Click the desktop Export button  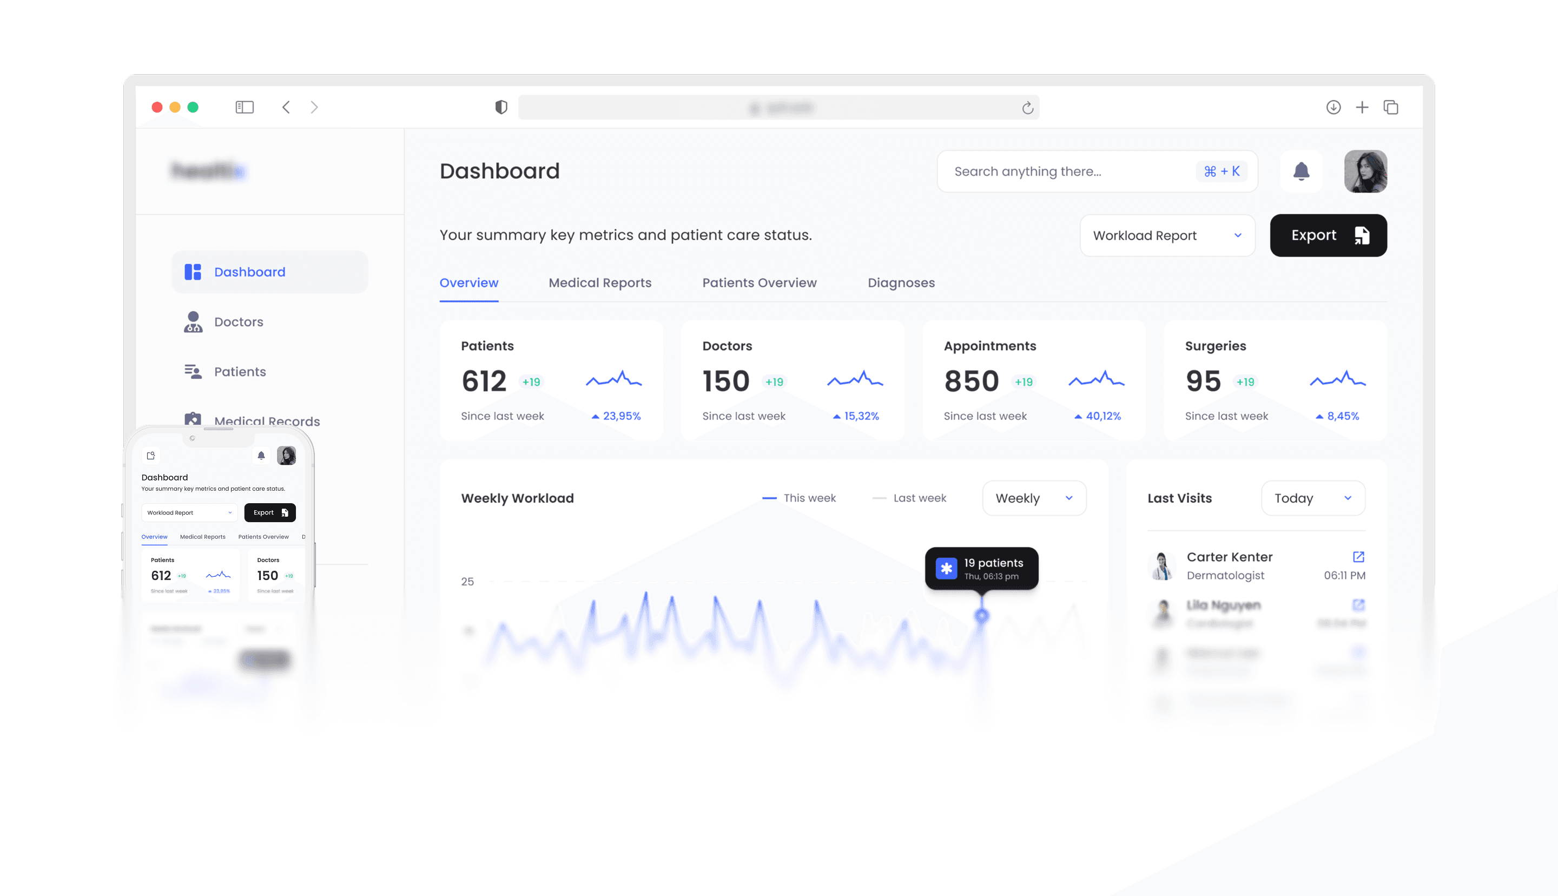click(1328, 236)
